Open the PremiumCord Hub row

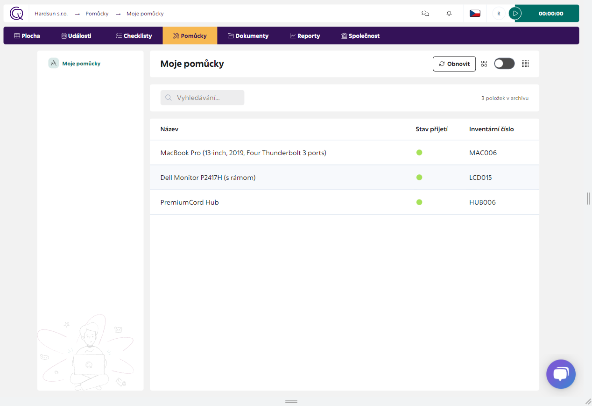coord(345,202)
